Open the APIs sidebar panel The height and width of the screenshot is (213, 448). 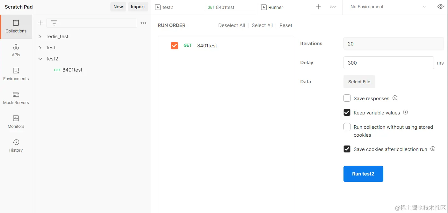[x=16, y=51]
